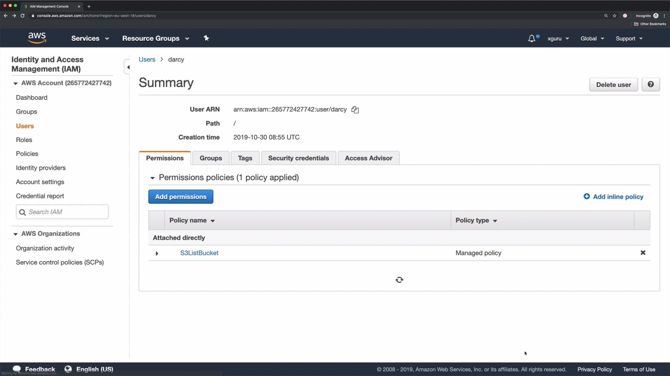The image size is (670, 376).
Task: Switch to the Permissions tab
Action: click(x=165, y=158)
